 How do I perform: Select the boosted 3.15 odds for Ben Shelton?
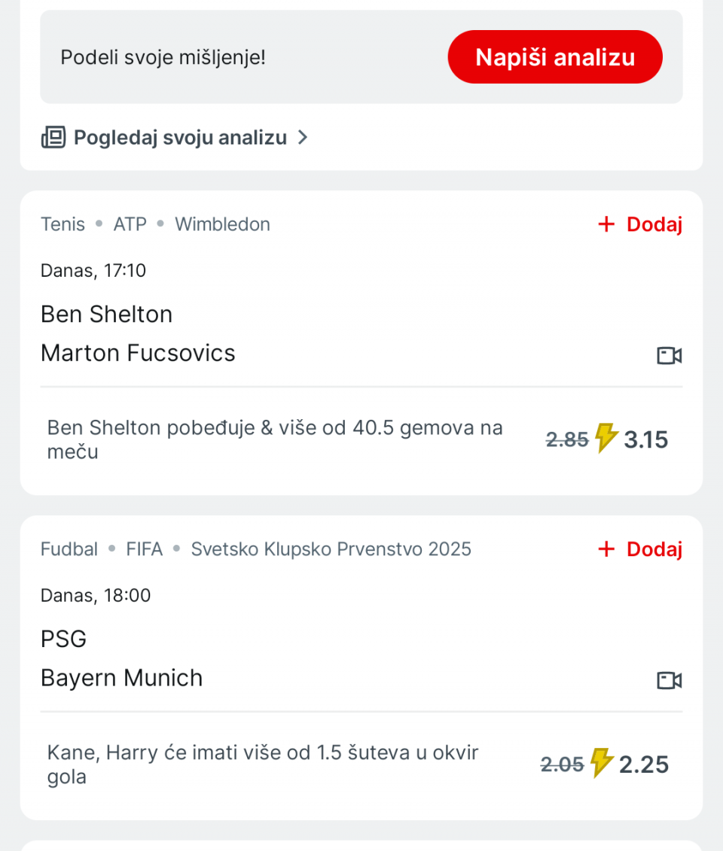[645, 439]
